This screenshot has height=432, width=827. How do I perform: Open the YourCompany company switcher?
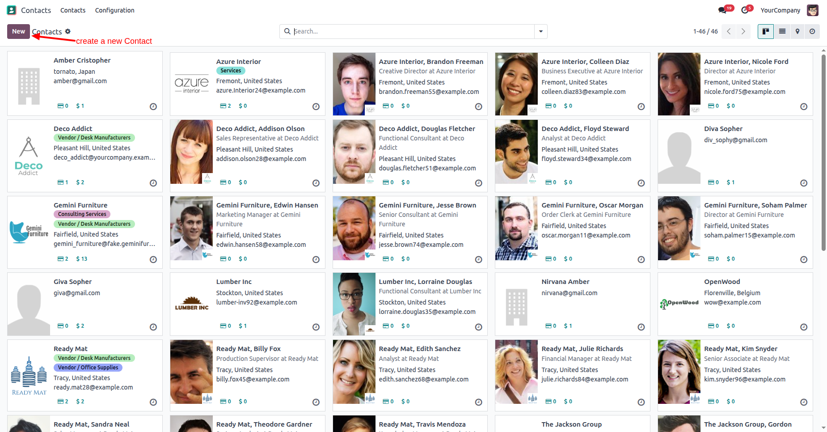(x=781, y=10)
